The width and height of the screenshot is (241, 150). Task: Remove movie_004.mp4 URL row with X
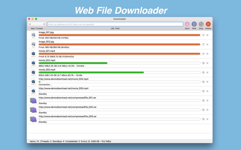point(207,82)
